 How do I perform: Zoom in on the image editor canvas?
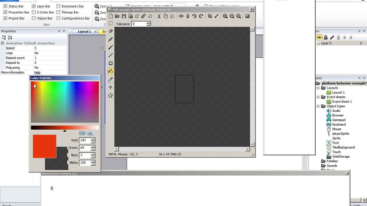tap(225, 16)
